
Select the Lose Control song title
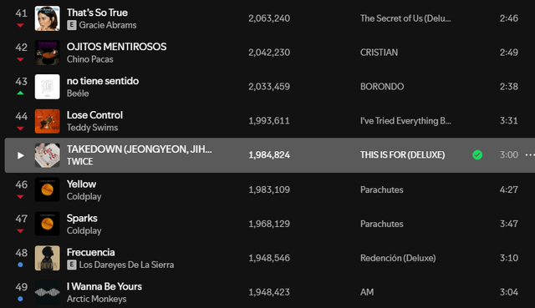tap(94, 115)
